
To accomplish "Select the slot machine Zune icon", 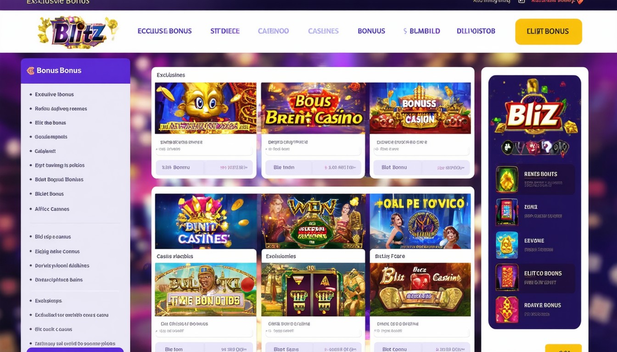I will 507,211.
